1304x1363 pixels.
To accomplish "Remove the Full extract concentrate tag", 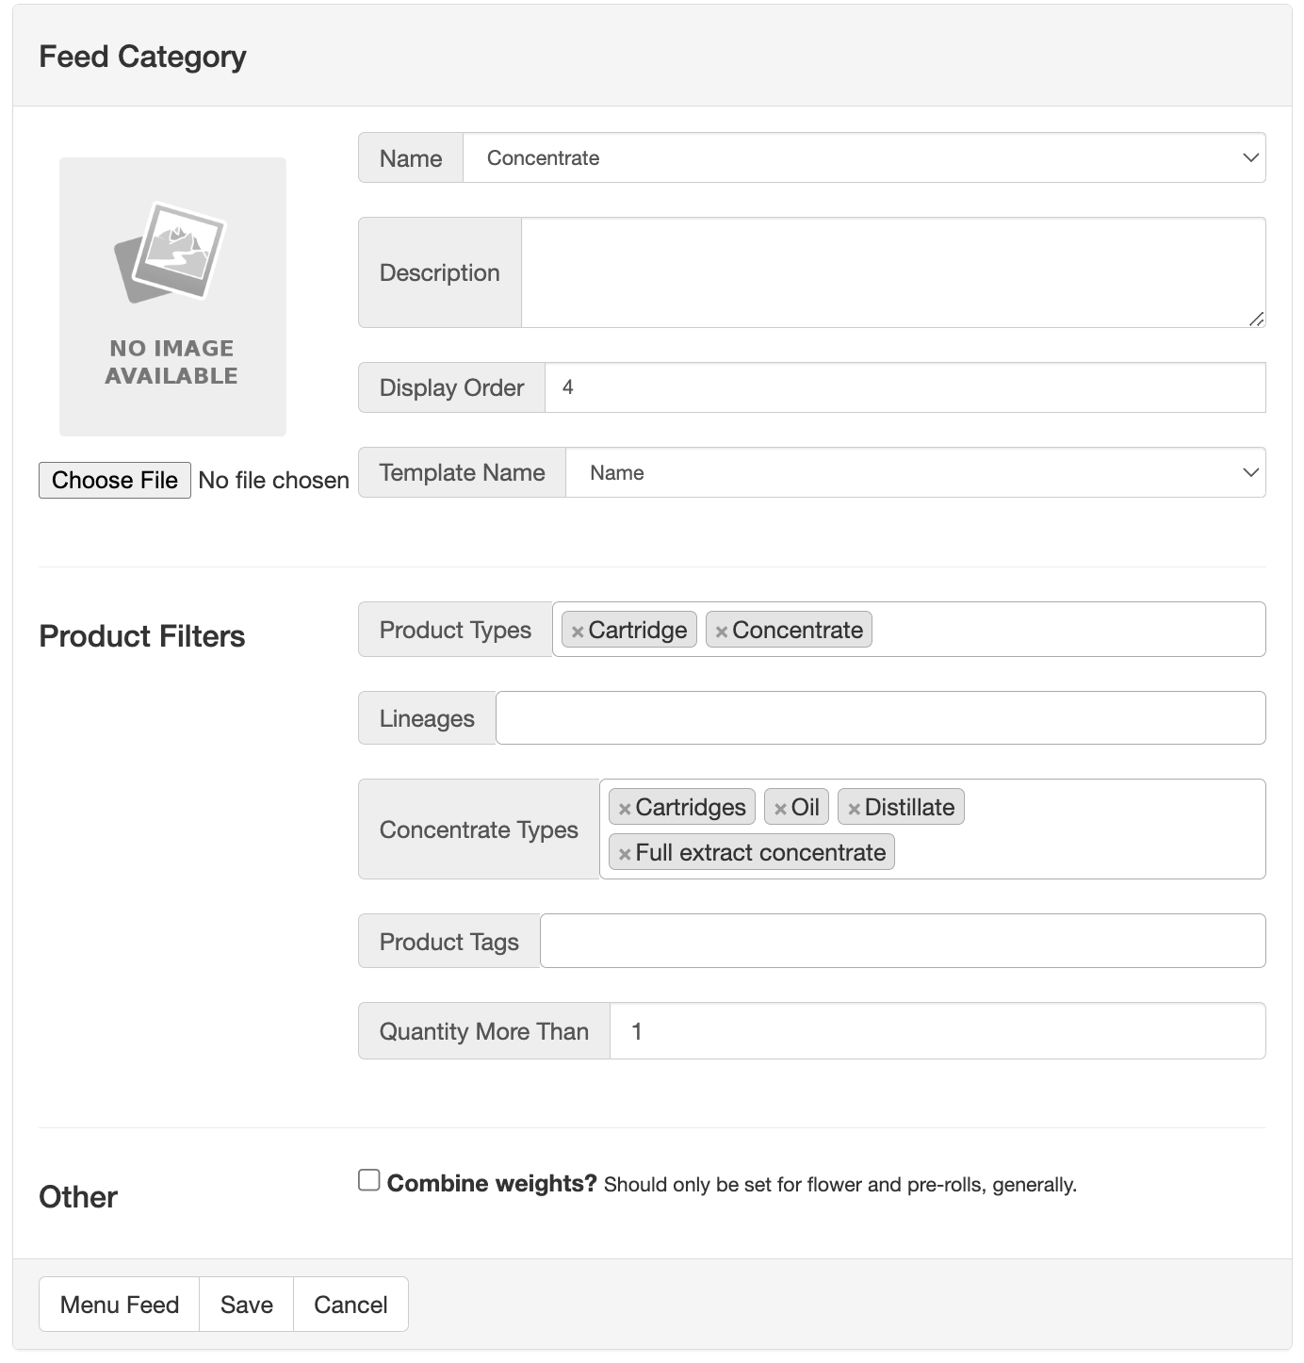I will [625, 854].
